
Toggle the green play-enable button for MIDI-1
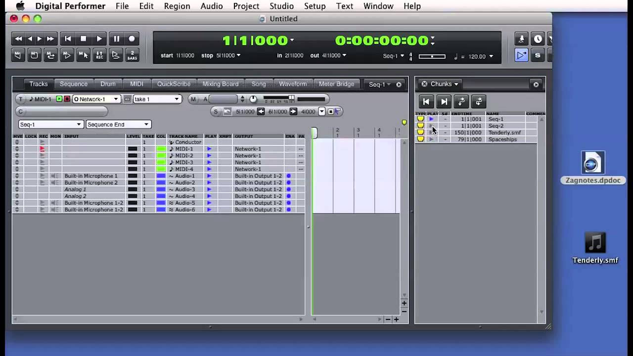tap(59, 99)
